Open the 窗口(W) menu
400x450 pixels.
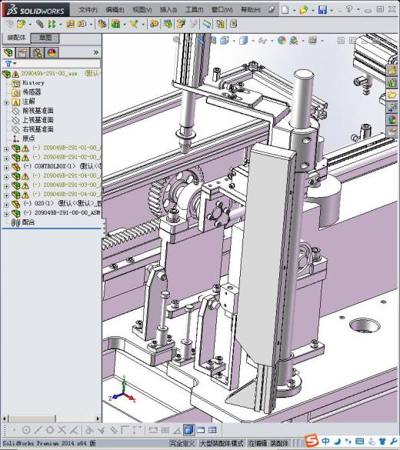click(222, 10)
